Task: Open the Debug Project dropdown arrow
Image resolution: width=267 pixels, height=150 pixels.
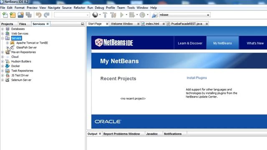Action: coord(137,15)
